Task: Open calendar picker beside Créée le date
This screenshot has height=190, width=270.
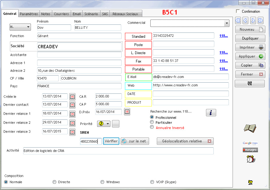Action: click(x=72, y=97)
